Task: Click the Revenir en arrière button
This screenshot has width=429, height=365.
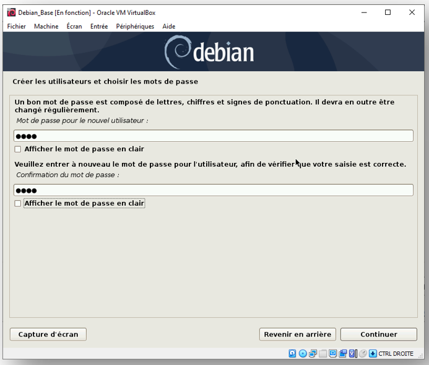Action: tap(298, 335)
